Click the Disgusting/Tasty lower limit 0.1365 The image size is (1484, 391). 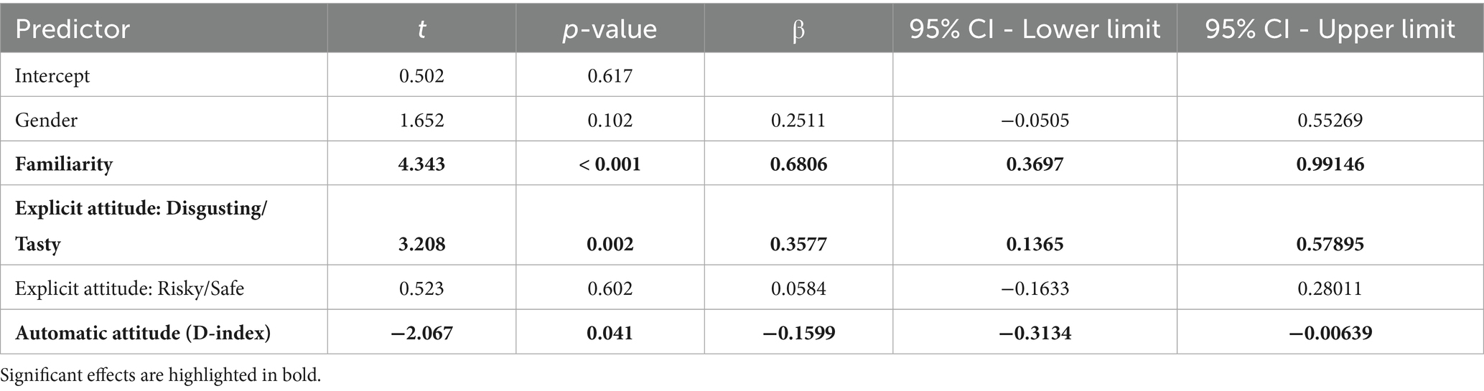[1035, 244]
